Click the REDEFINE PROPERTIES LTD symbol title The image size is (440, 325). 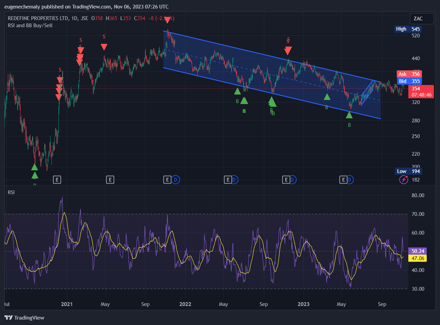pos(38,18)
